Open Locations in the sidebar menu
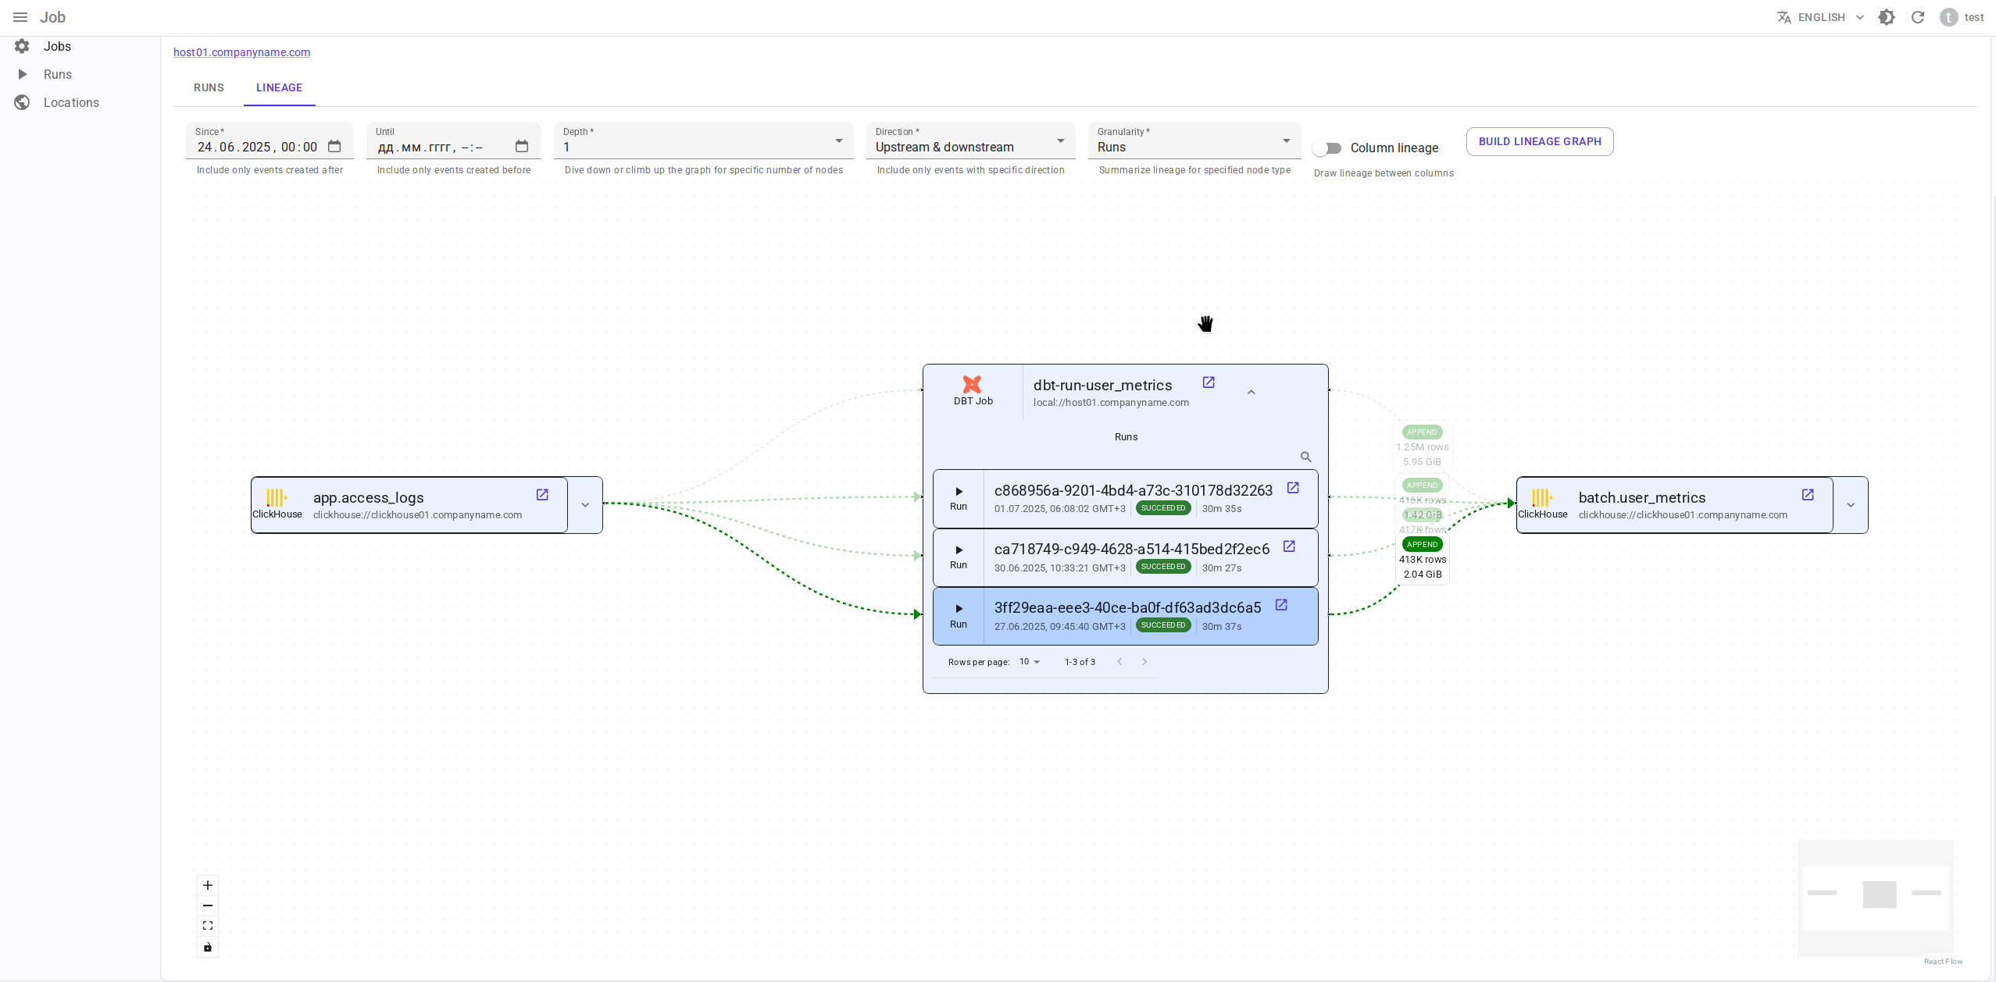This screenshot has height=982, width=1996. (x=71, y=102)
